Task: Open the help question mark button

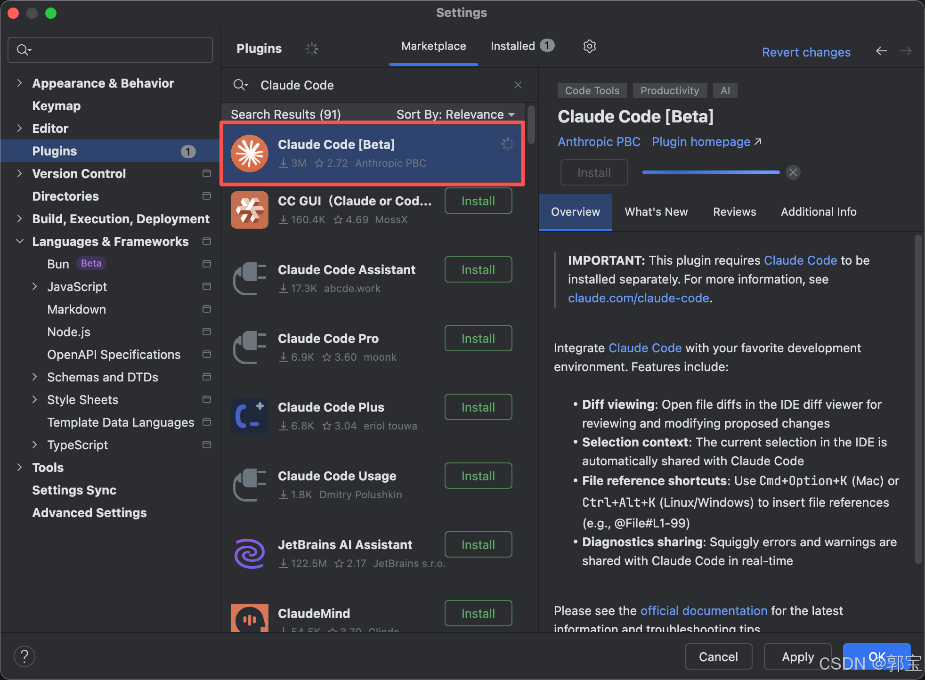Action: pyautogui.click(x=24, y=656)
